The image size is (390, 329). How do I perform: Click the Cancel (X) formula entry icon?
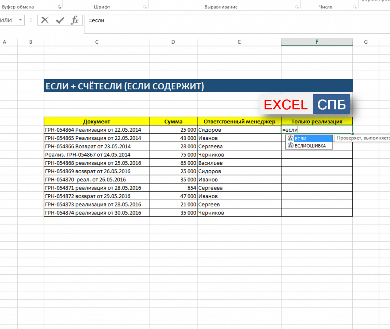click(x=45, y=20)
